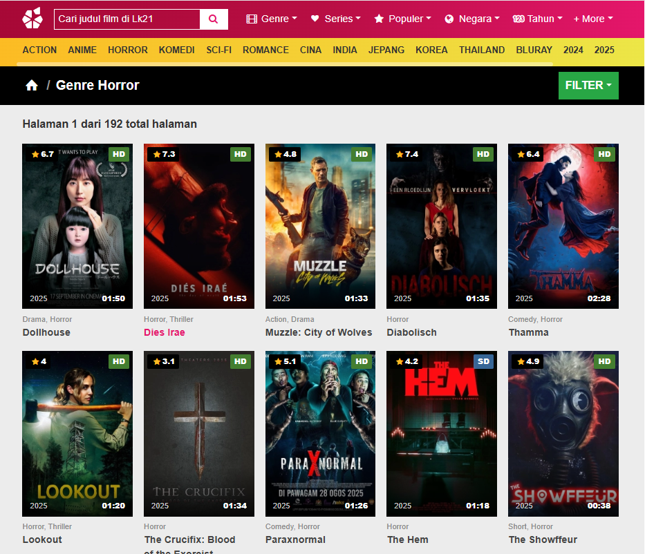The width and height of the screenshot is (645, 554).
Task: Open The Crucifix movie poster
Action: point(199,434)
